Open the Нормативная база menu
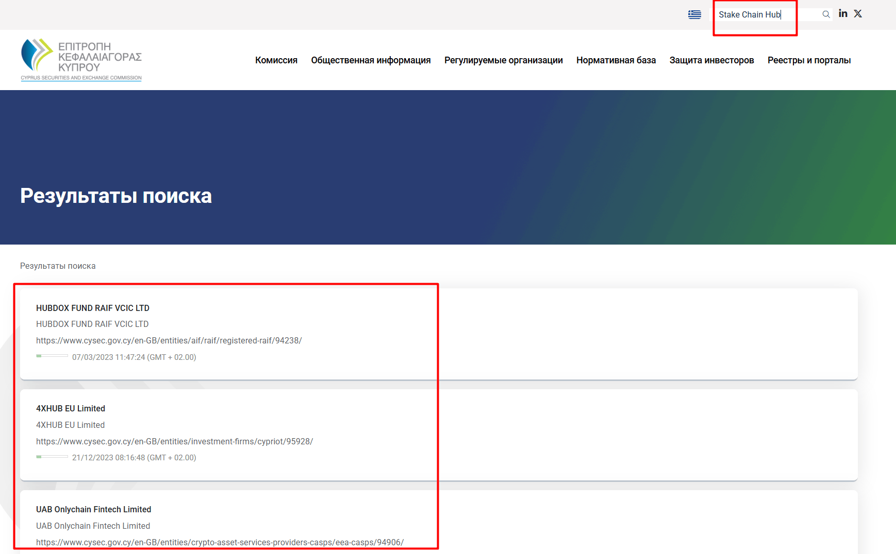Screen dimensions: 896x554 (616, 60)
